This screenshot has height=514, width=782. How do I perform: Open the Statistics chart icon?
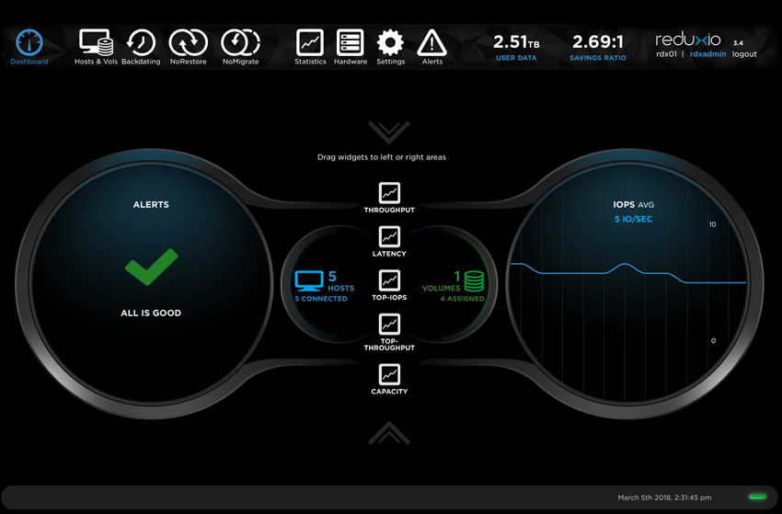click(310, 42)
